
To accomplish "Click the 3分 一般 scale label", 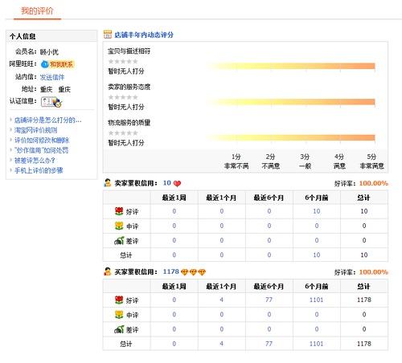I will pos(305,161).
